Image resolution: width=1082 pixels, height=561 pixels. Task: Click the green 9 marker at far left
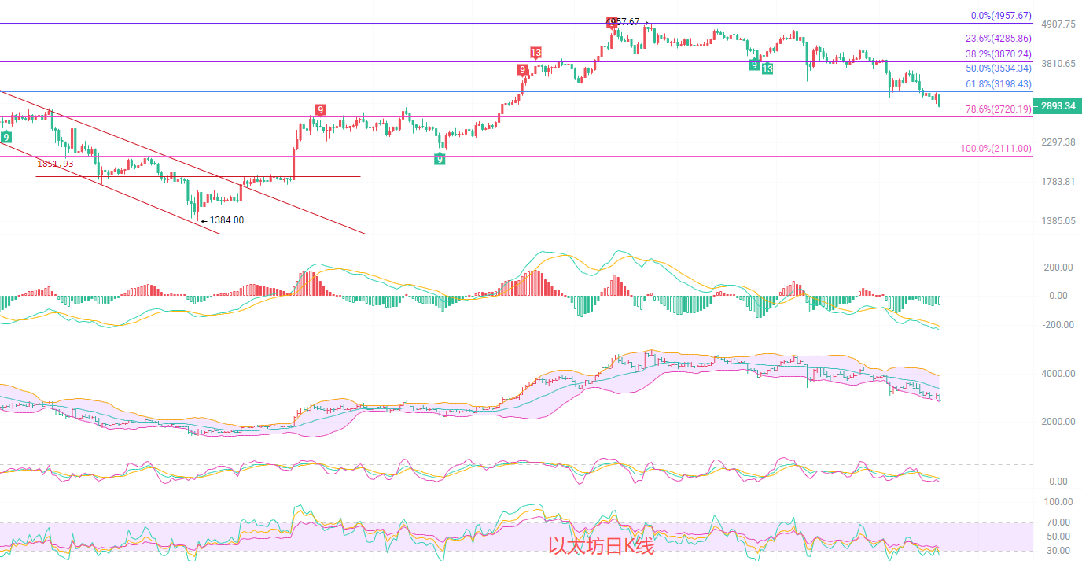[x=6, y=138]
